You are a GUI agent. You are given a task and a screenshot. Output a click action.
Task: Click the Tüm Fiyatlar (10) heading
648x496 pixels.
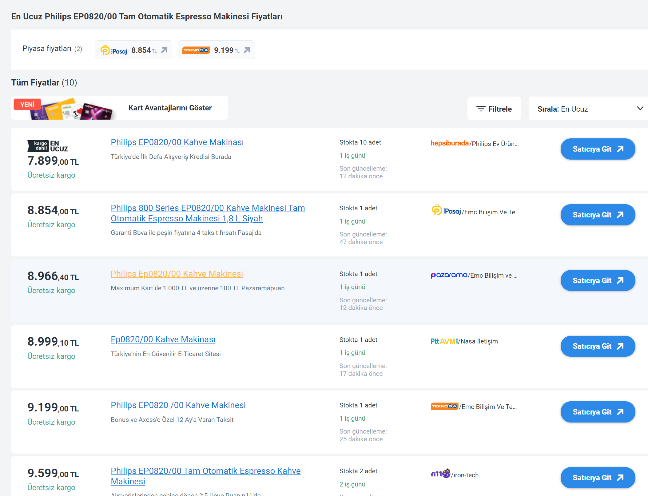tap(44, 82)
